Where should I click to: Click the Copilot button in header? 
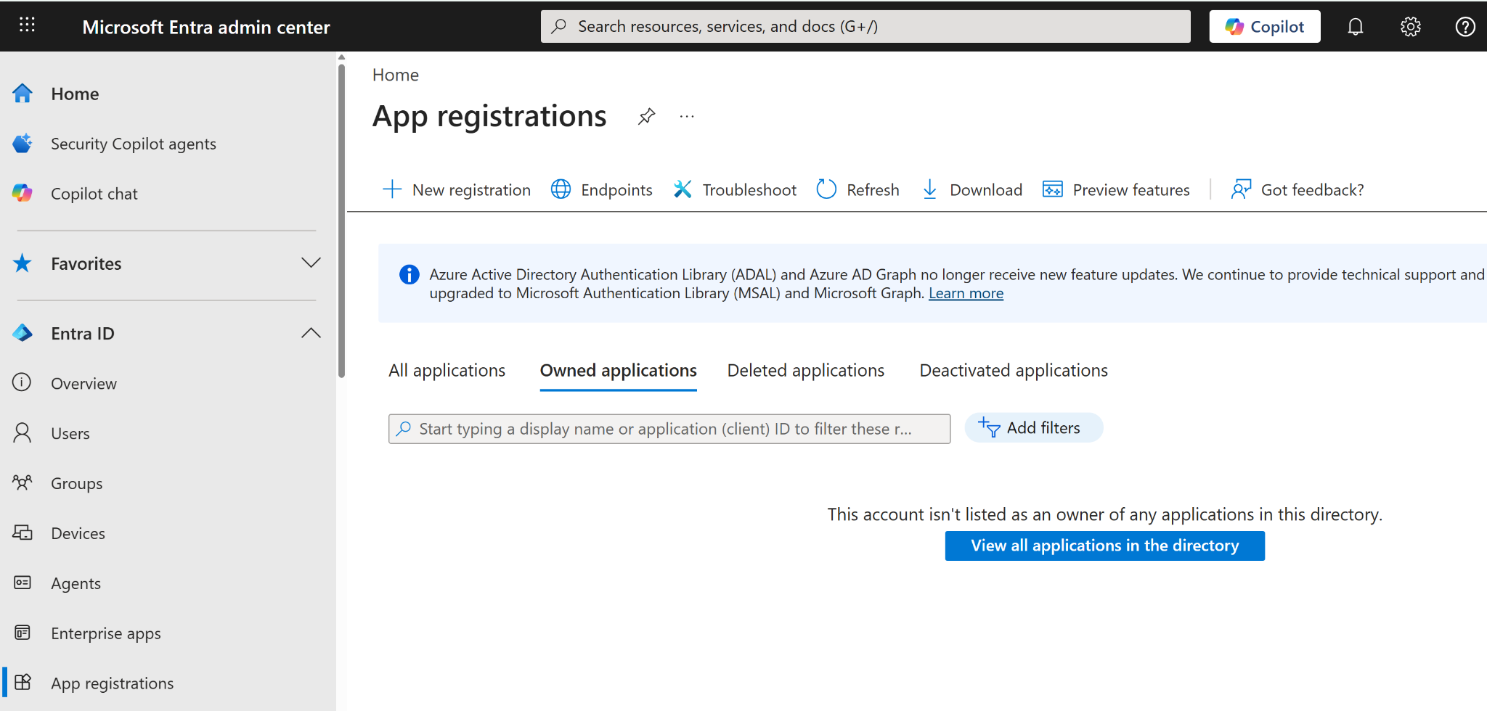click(1265, 27)
